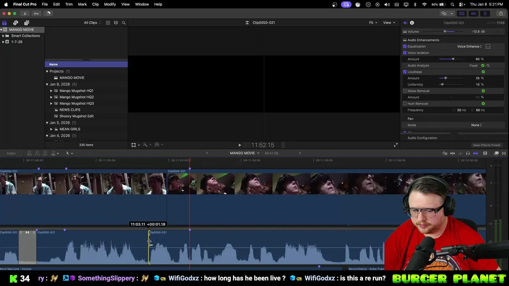
Task: Open Titles and Generators sidebar
Action: click(x=27, y=23)
